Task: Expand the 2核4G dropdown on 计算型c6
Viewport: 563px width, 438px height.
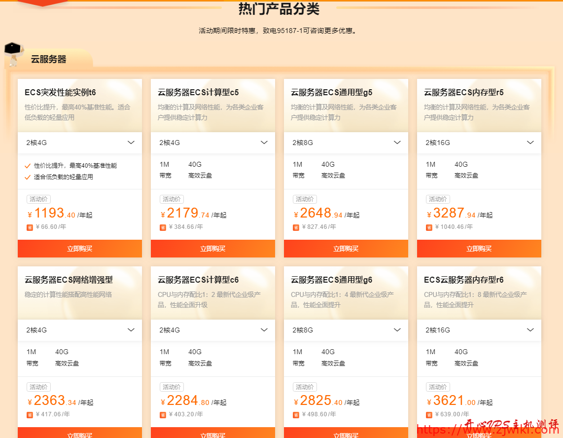Action: (212, 330)
